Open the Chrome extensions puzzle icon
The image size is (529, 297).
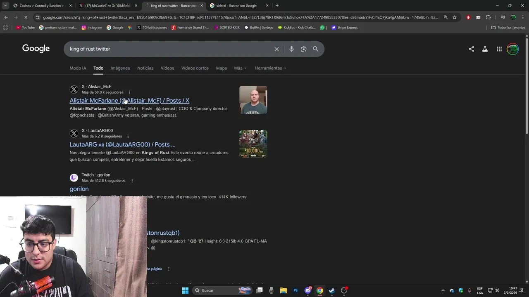(488, 17)
